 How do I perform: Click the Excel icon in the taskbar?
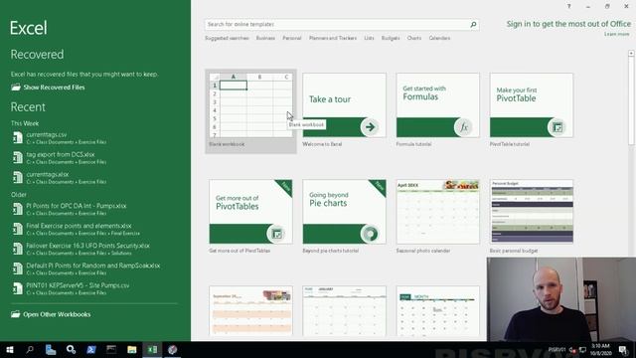coord(152,349)
